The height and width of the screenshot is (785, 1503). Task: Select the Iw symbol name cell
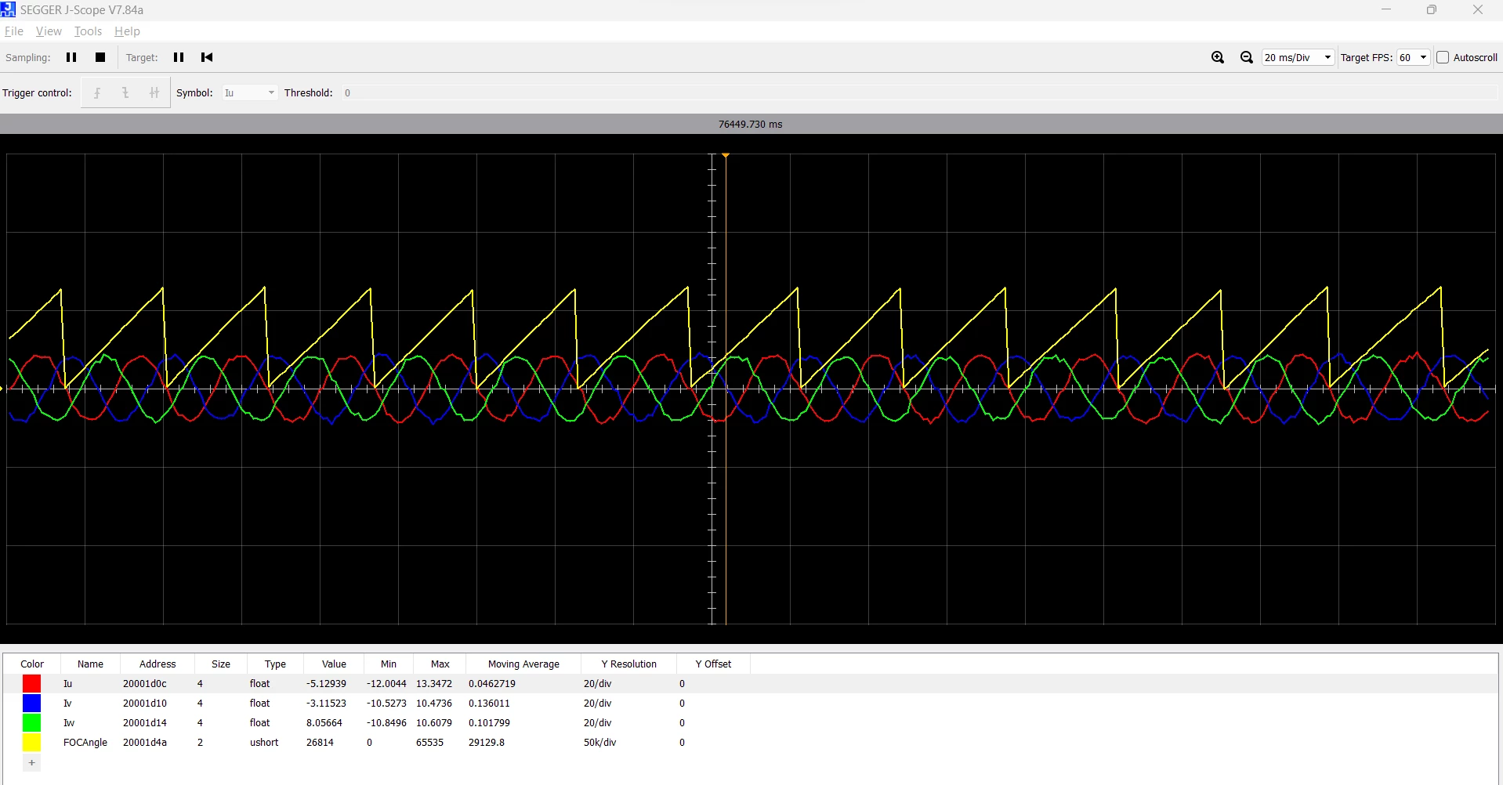[69, 723]
